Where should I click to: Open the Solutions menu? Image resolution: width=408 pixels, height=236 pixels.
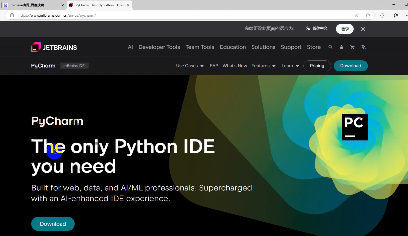point(263,47)
